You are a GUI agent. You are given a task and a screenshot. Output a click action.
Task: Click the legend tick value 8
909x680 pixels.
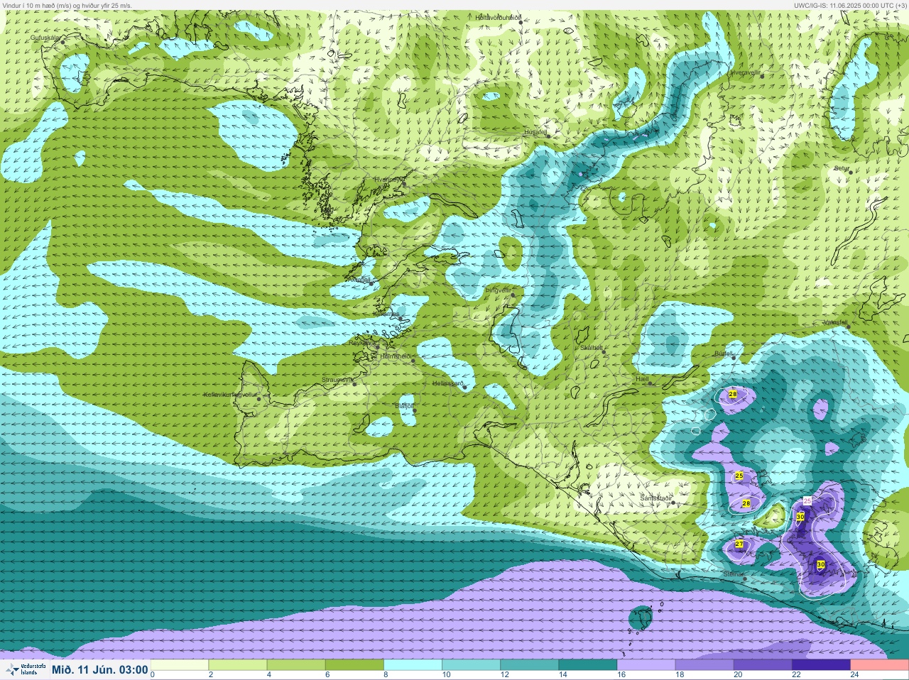click(x=386, y=674)
